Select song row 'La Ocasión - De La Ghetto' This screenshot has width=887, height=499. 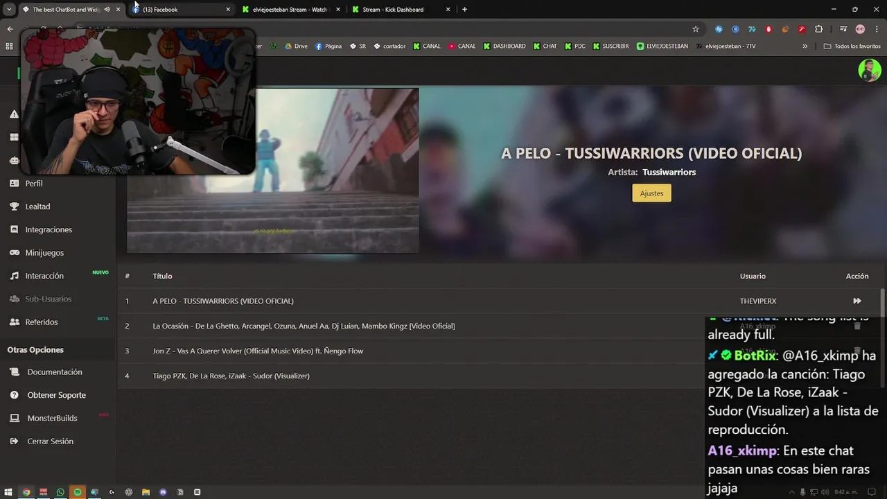pyautogui.click(x=499, y=326)
